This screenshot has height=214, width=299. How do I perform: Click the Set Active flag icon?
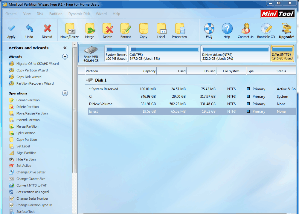(11, 166)
